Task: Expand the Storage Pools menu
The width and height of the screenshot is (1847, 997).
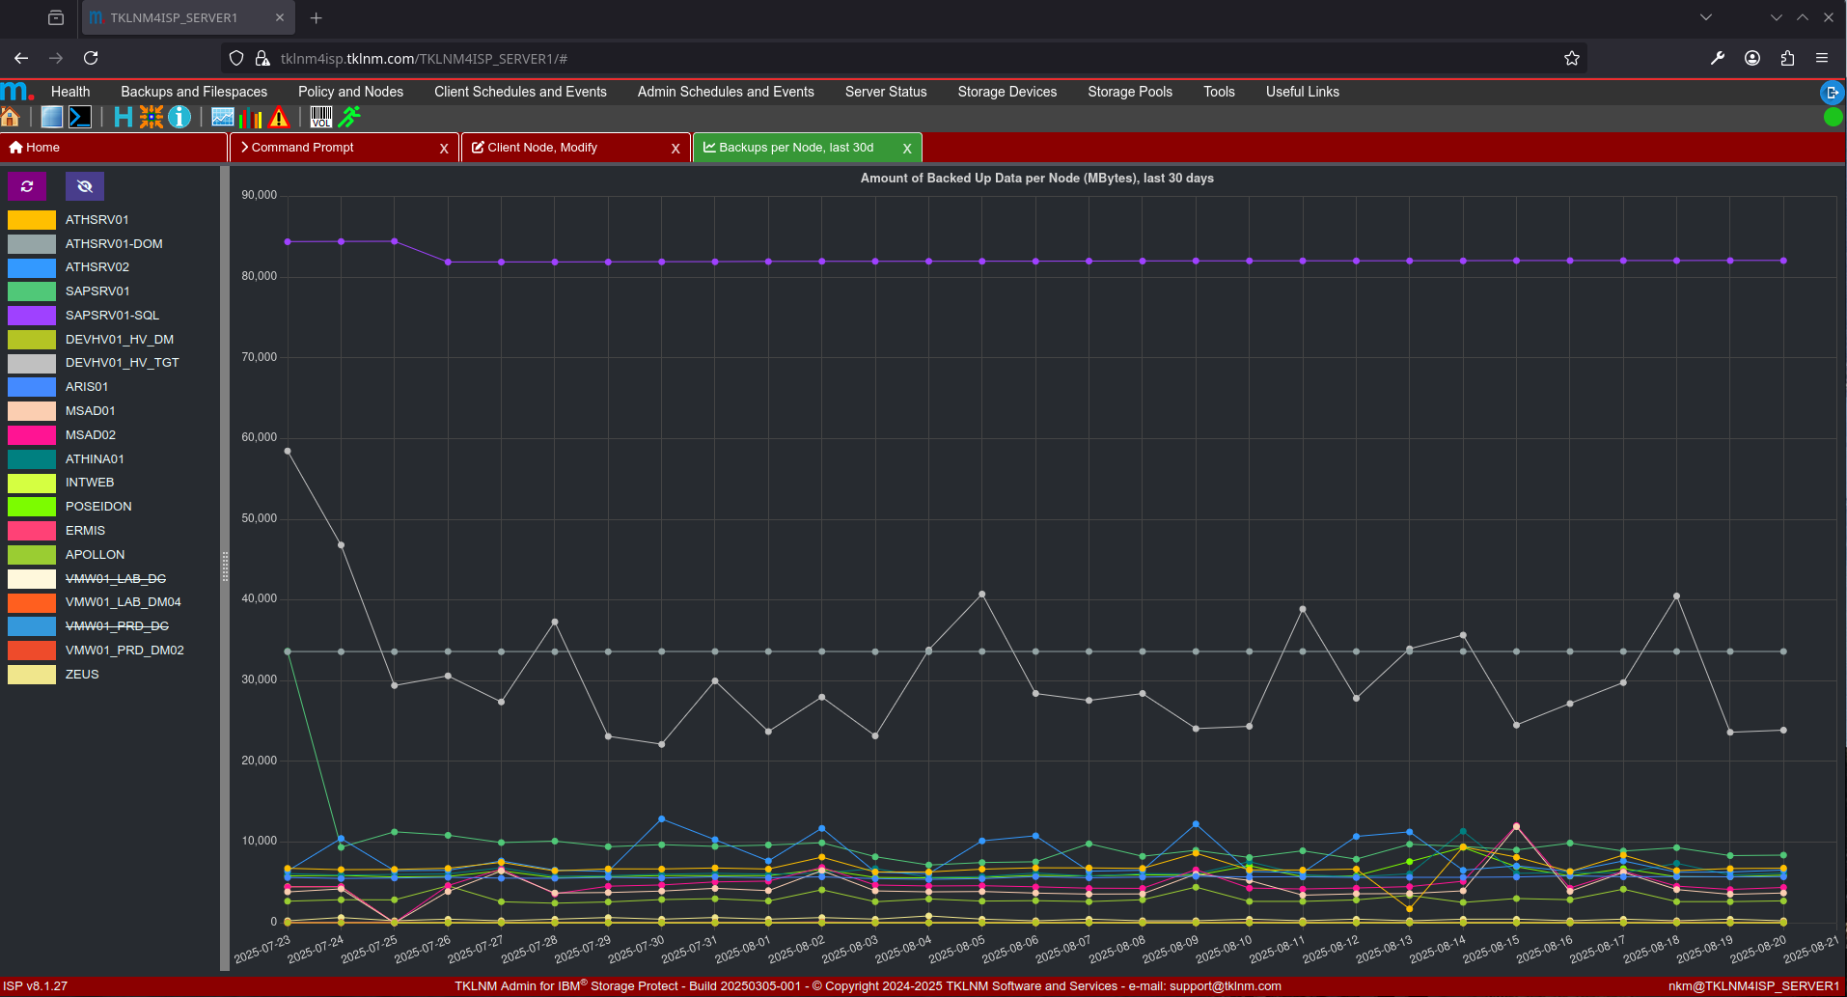Action: pyautogui.click(x=1129, y=92)
